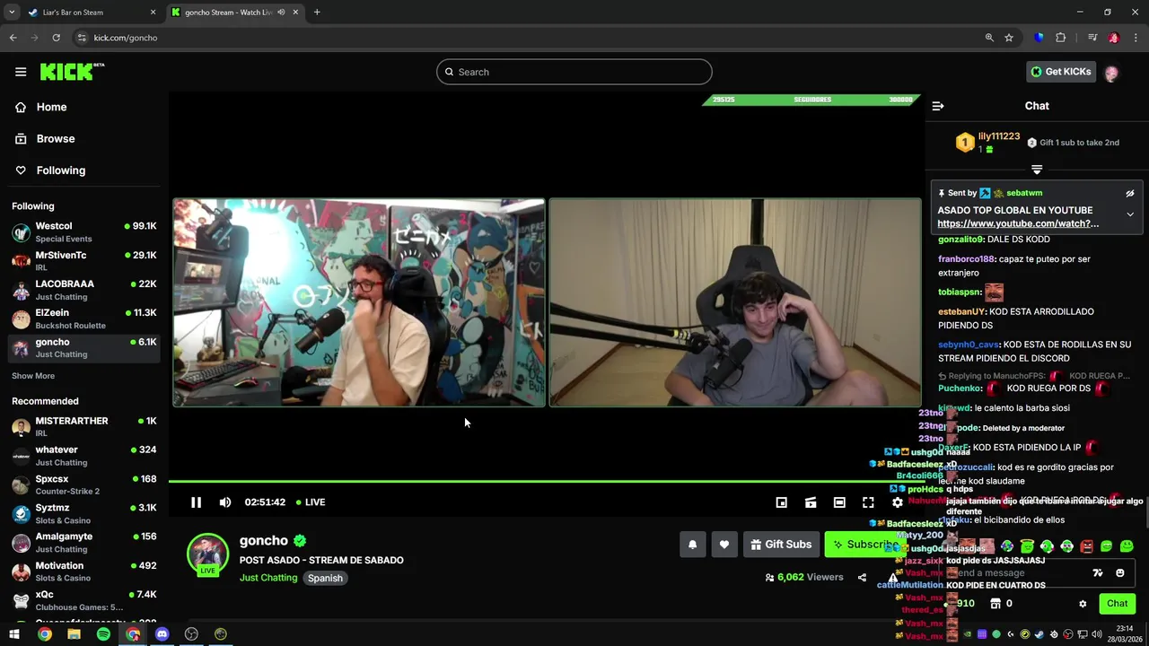Open the emote picker
The image size is (1149, 646).
point(1120,573)
